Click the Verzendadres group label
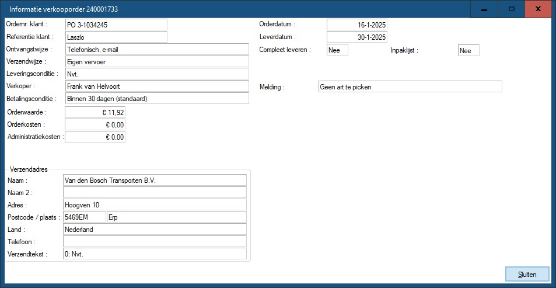The image size is (556, 288). click(x=29, y=169)
